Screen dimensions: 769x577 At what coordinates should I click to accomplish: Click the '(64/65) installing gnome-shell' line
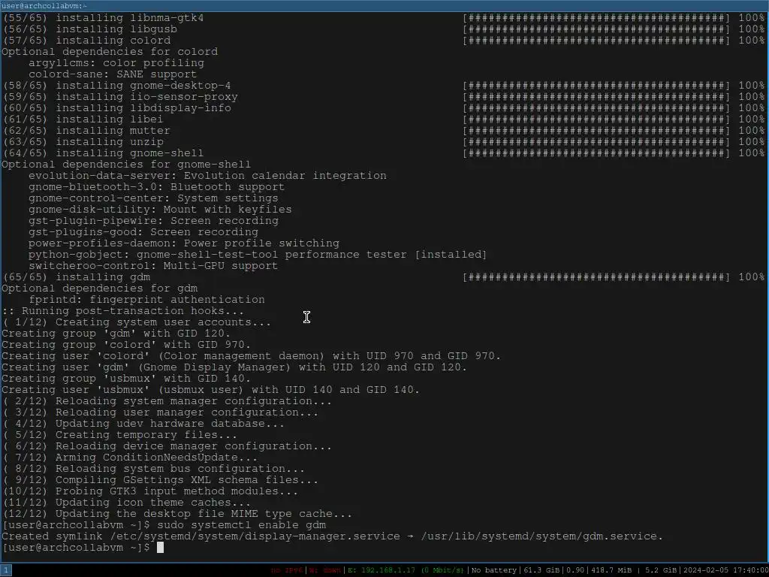click(x=103, y=153)
